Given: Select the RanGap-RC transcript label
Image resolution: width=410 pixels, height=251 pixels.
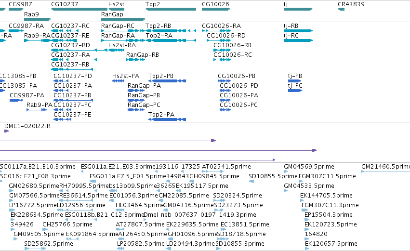Looking at the screenshot, I should 118,26.
